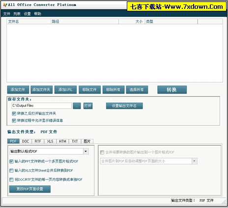Screen dimensions: 228x208
Task: Click the 大小 column header
Action: coord(132,22)
